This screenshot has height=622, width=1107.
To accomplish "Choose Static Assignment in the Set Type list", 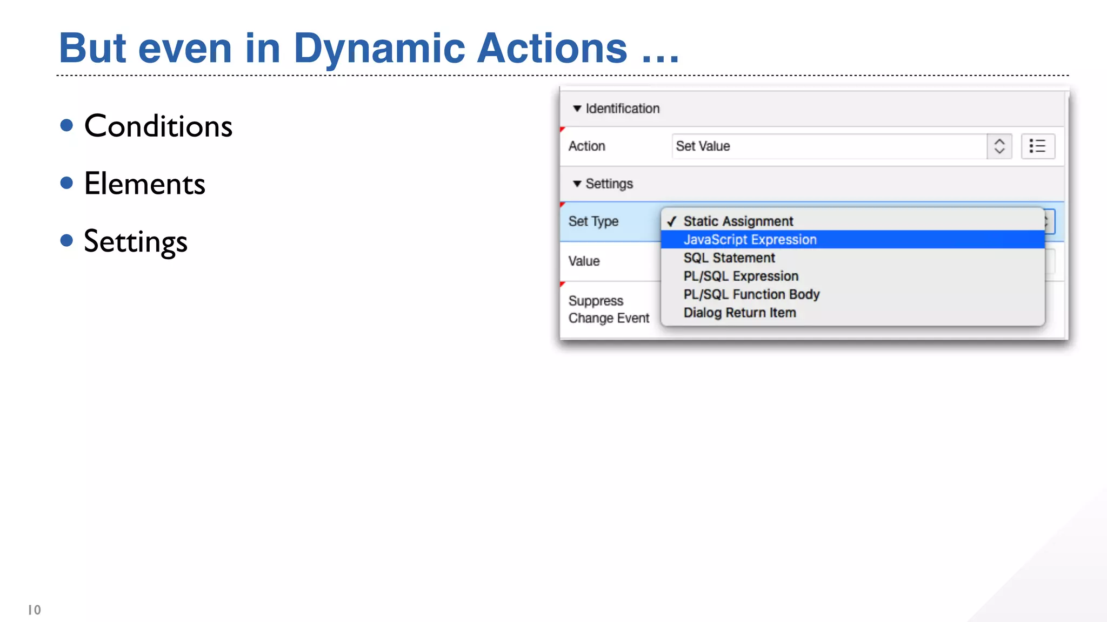I will pos(852,221).
